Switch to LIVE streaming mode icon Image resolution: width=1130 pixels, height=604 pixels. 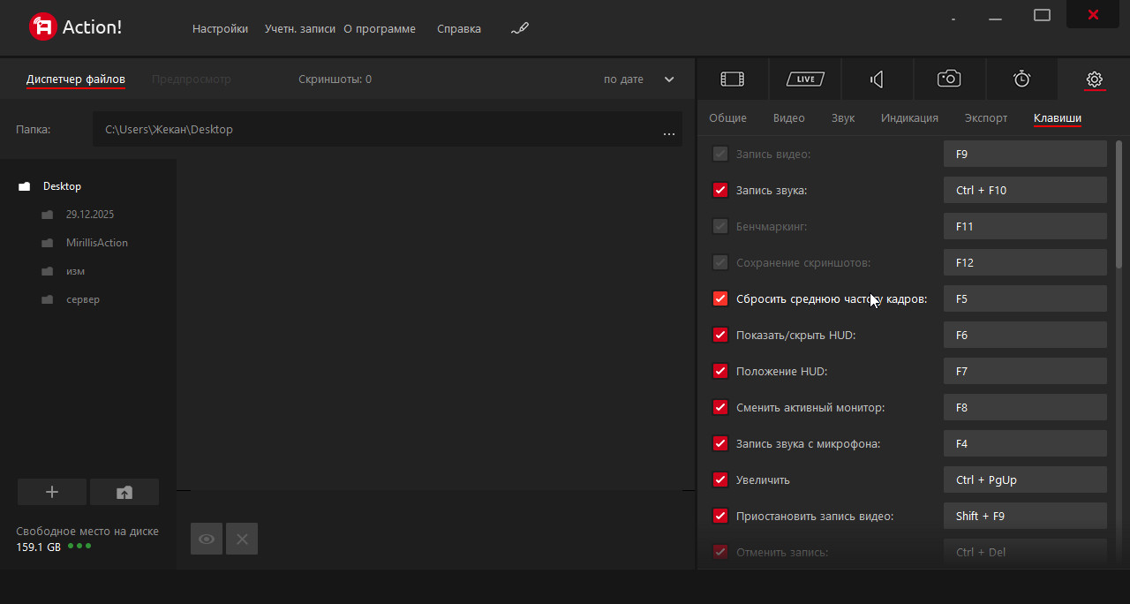tap(804, 79)
